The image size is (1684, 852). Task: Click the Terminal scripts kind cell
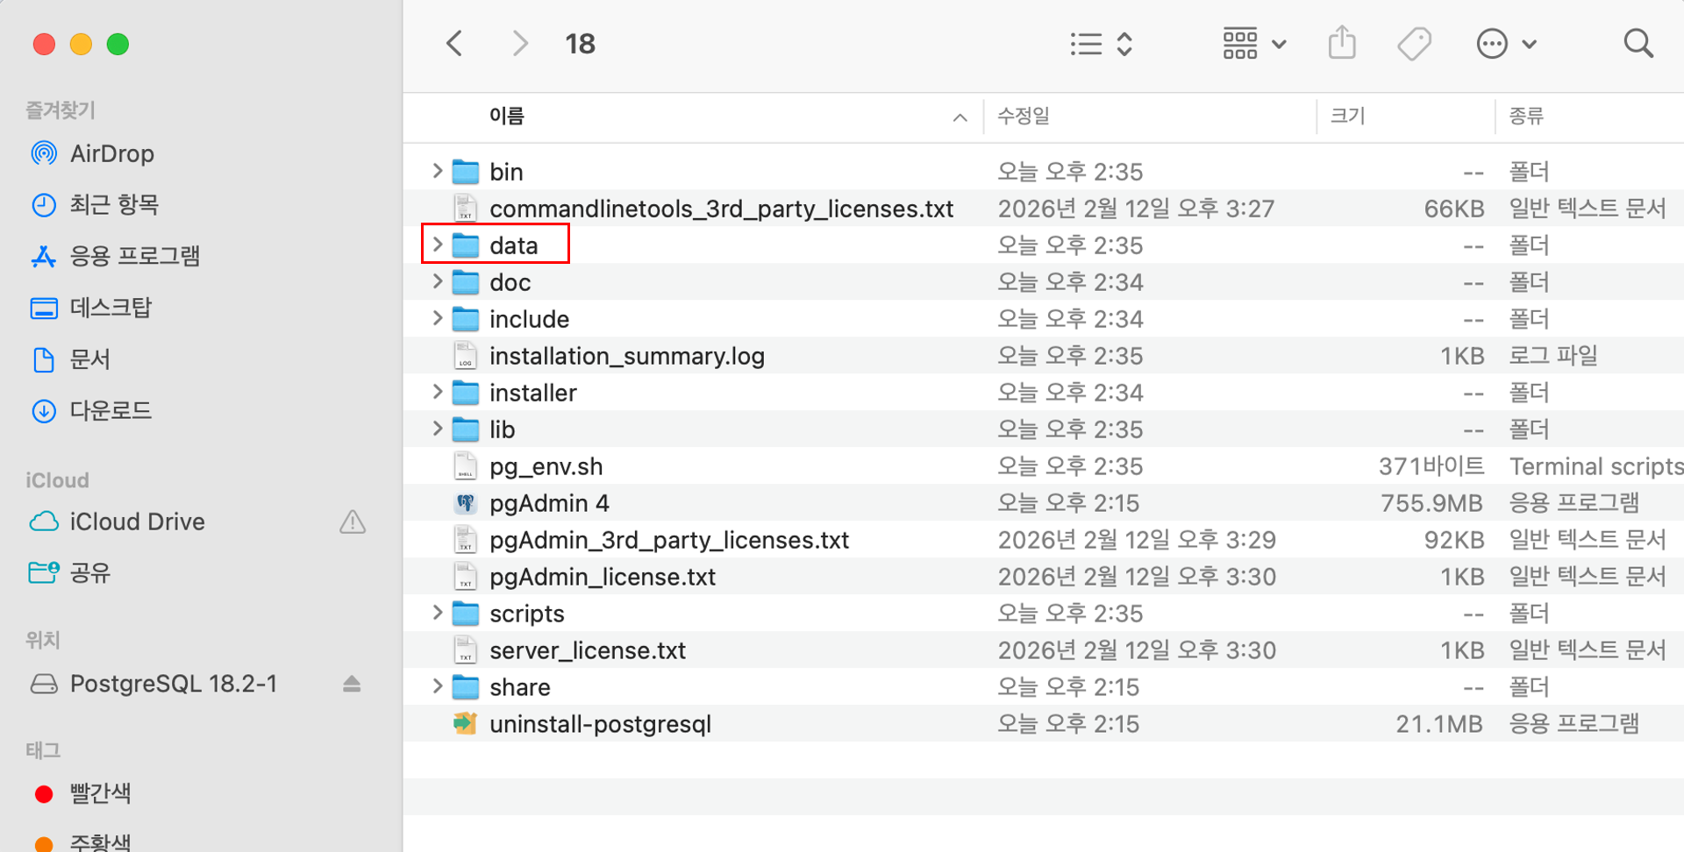pyautogui.click(x=1596, y=466)
